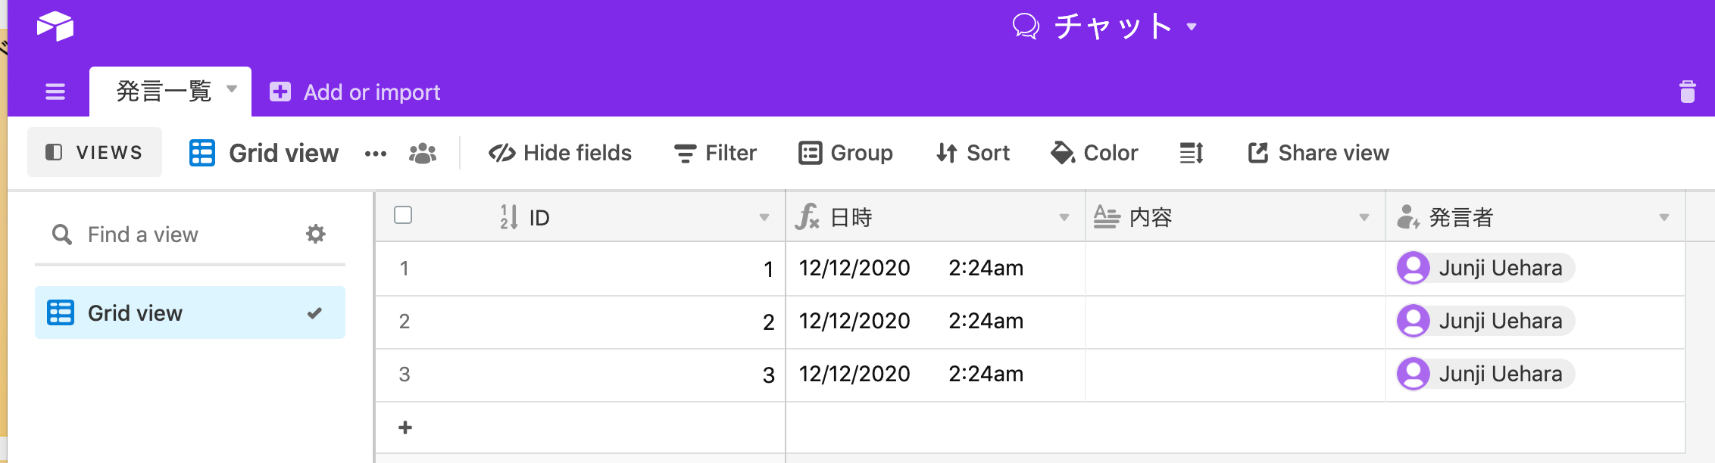Add a new row with plus icon
Screen dimensions: 1715x463
coord(405,427)
